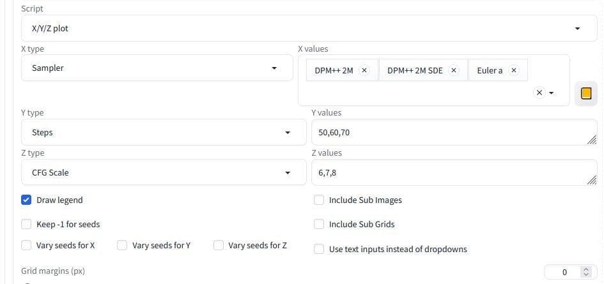Enable Use text inputs instead of dropdowns
This screenshot has width=604, height=284.
point(319,250)
